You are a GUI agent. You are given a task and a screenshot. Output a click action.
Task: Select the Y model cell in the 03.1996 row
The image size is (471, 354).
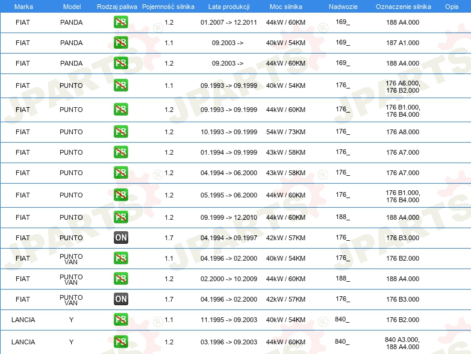pyautogui.click(x=71, y=342)
